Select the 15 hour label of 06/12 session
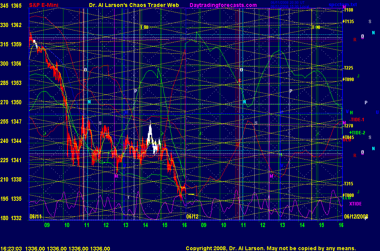 click(x=321, y=225)
